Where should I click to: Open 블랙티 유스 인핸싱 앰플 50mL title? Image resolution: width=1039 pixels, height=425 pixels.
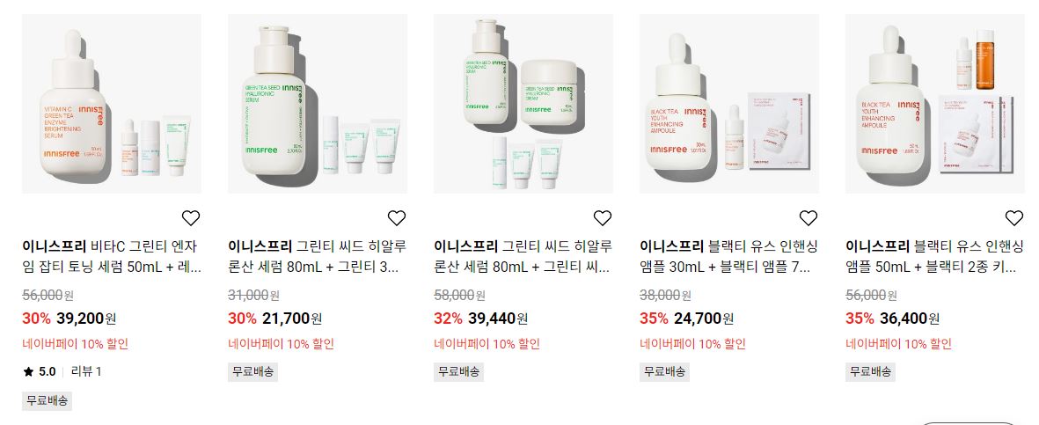point(935,257)
